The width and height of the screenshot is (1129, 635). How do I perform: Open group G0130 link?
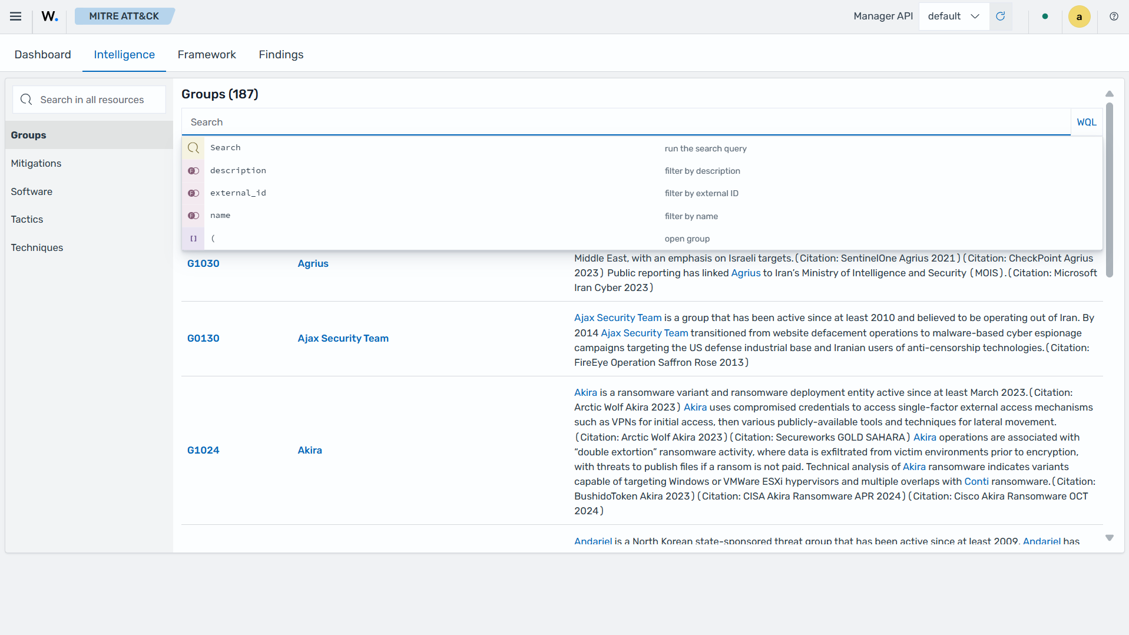pyautogui.click(x=203, y=339)
